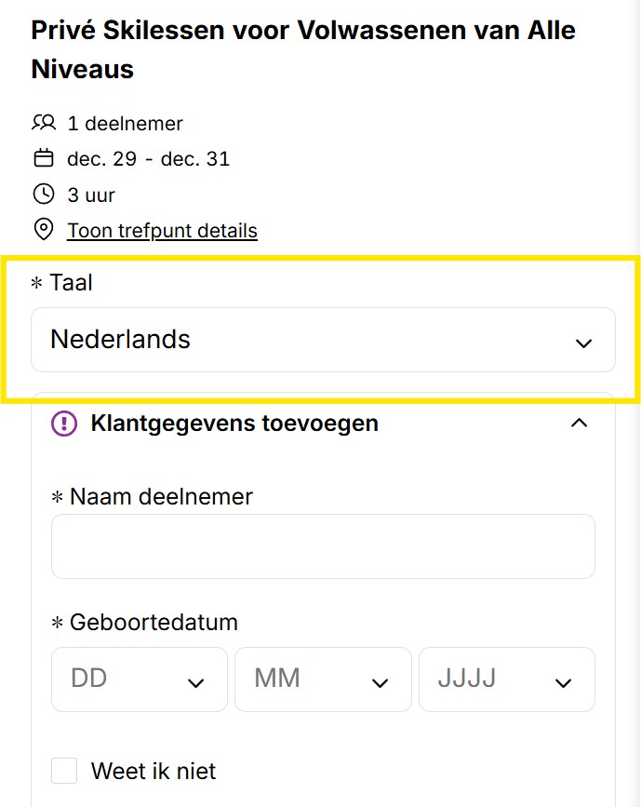Toggle 'Weet ik niet' for the birthdate
The height and width of the screenshot is (807, 641).
(x=63, y=771)
